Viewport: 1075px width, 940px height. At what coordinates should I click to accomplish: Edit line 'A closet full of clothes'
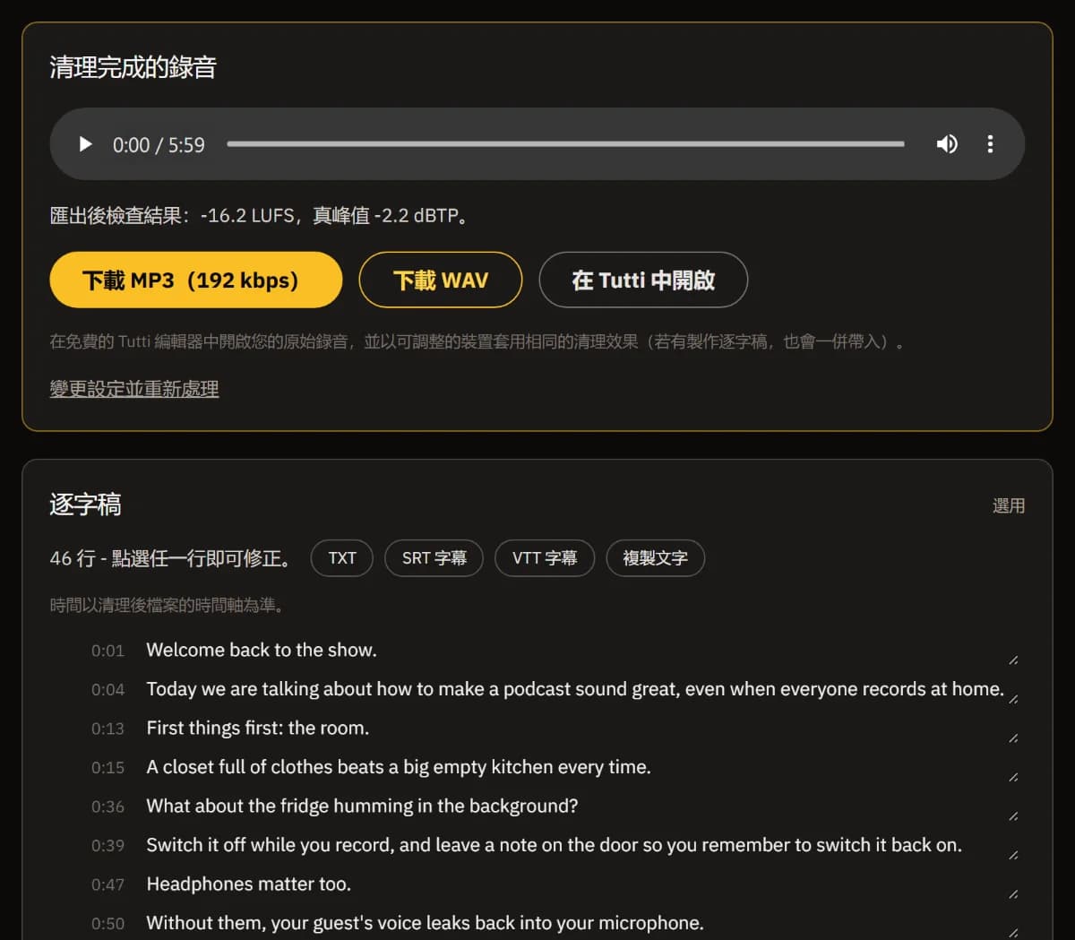point(578,767)
